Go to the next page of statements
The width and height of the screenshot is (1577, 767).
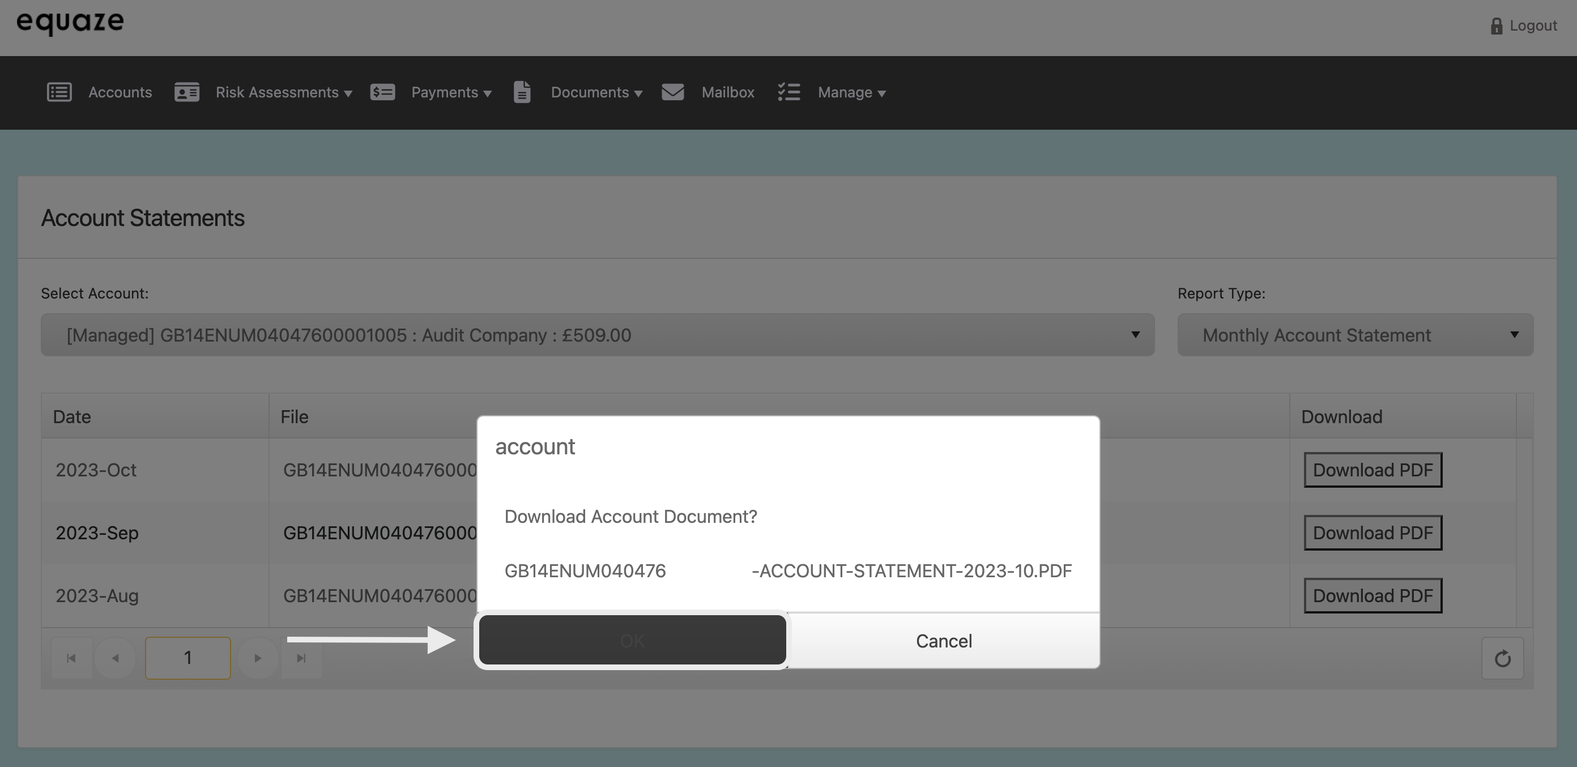click(258, 658)
